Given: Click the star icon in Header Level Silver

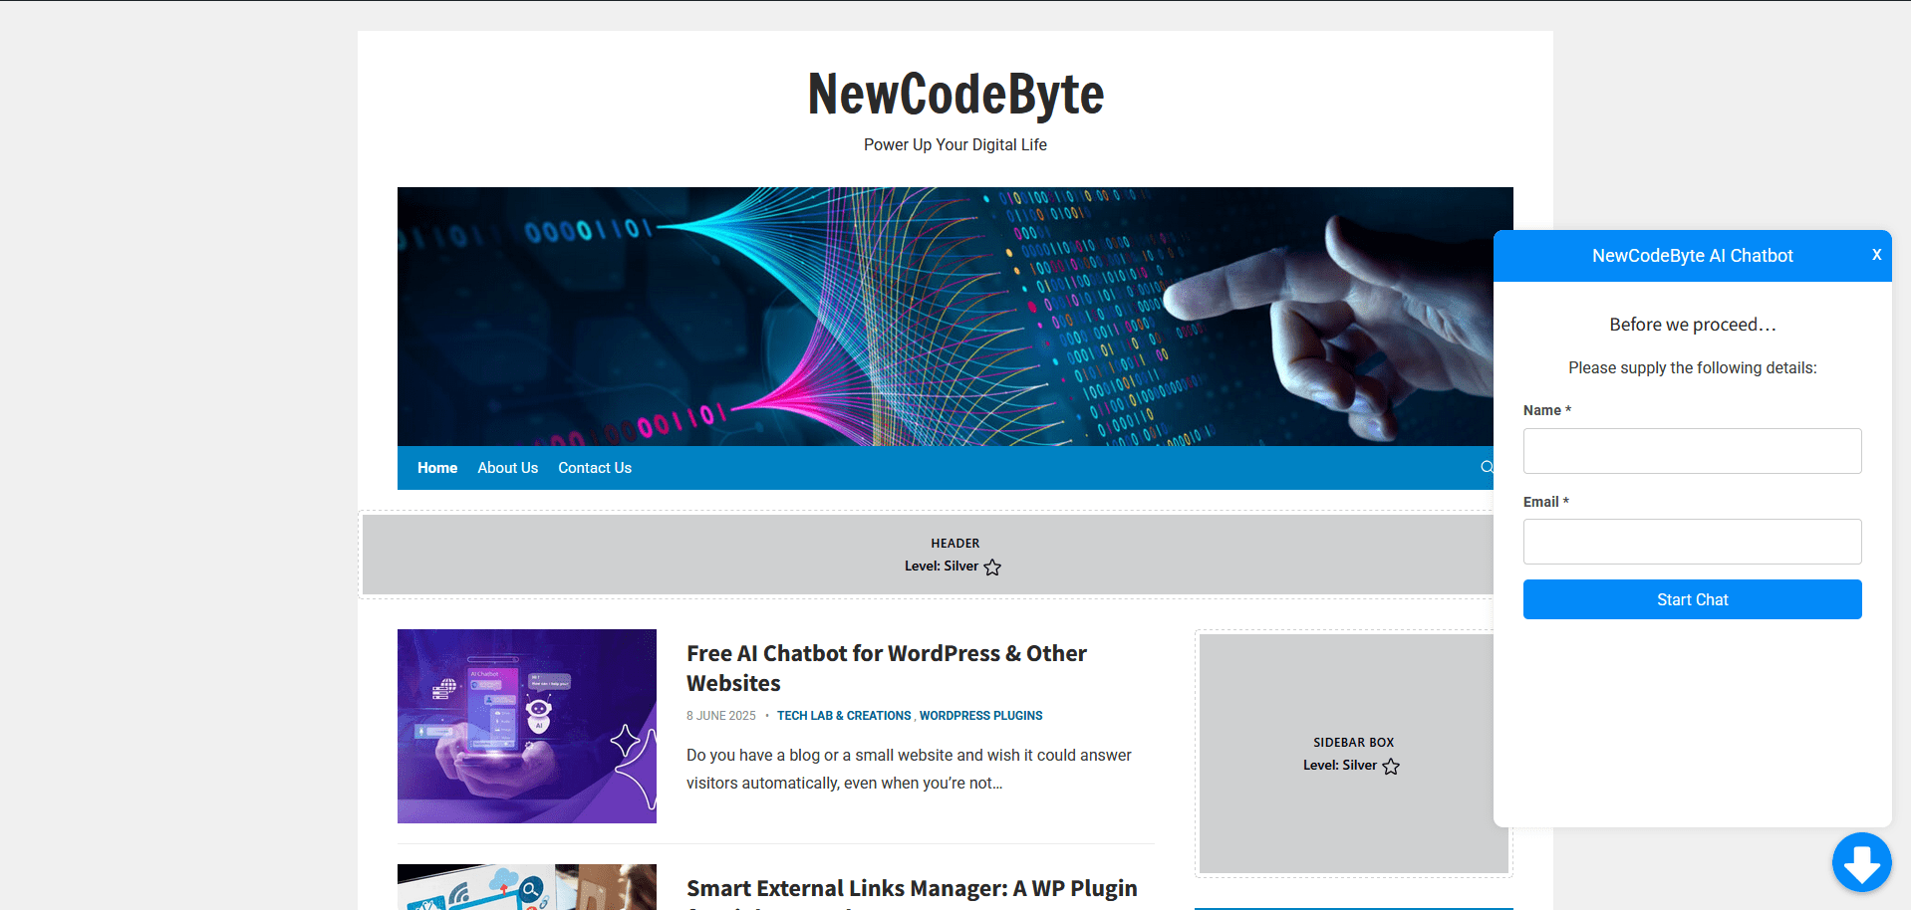Looking at the screenshot, I should [x=992, y=567].
